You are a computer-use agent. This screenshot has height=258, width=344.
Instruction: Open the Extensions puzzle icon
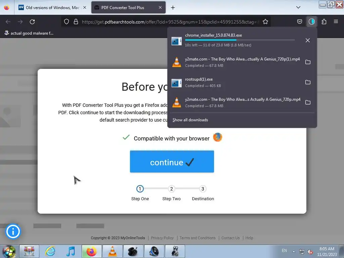(x=324, y=21)
